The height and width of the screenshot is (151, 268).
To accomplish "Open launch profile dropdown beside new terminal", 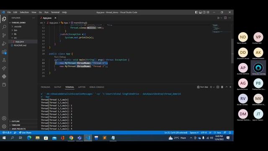I will [214, 87].
